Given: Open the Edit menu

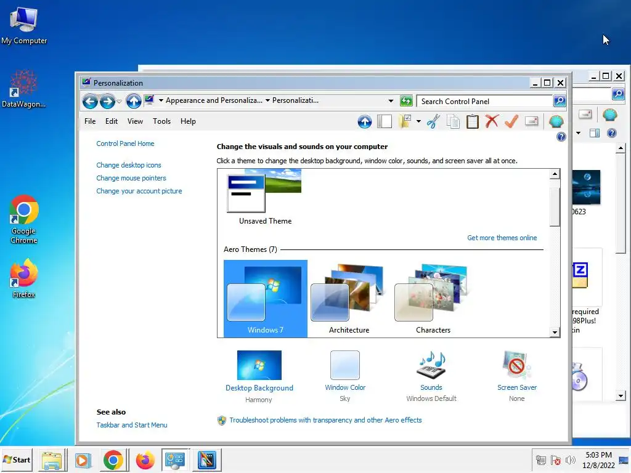Looking at the screenshot, I should [112, 121].
